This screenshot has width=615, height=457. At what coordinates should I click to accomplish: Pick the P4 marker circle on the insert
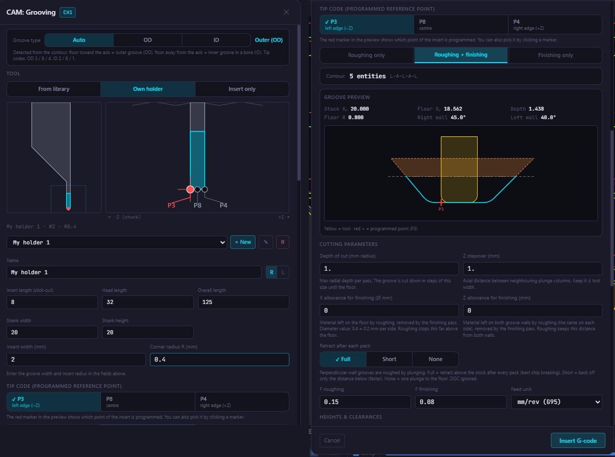pos(204,189)
